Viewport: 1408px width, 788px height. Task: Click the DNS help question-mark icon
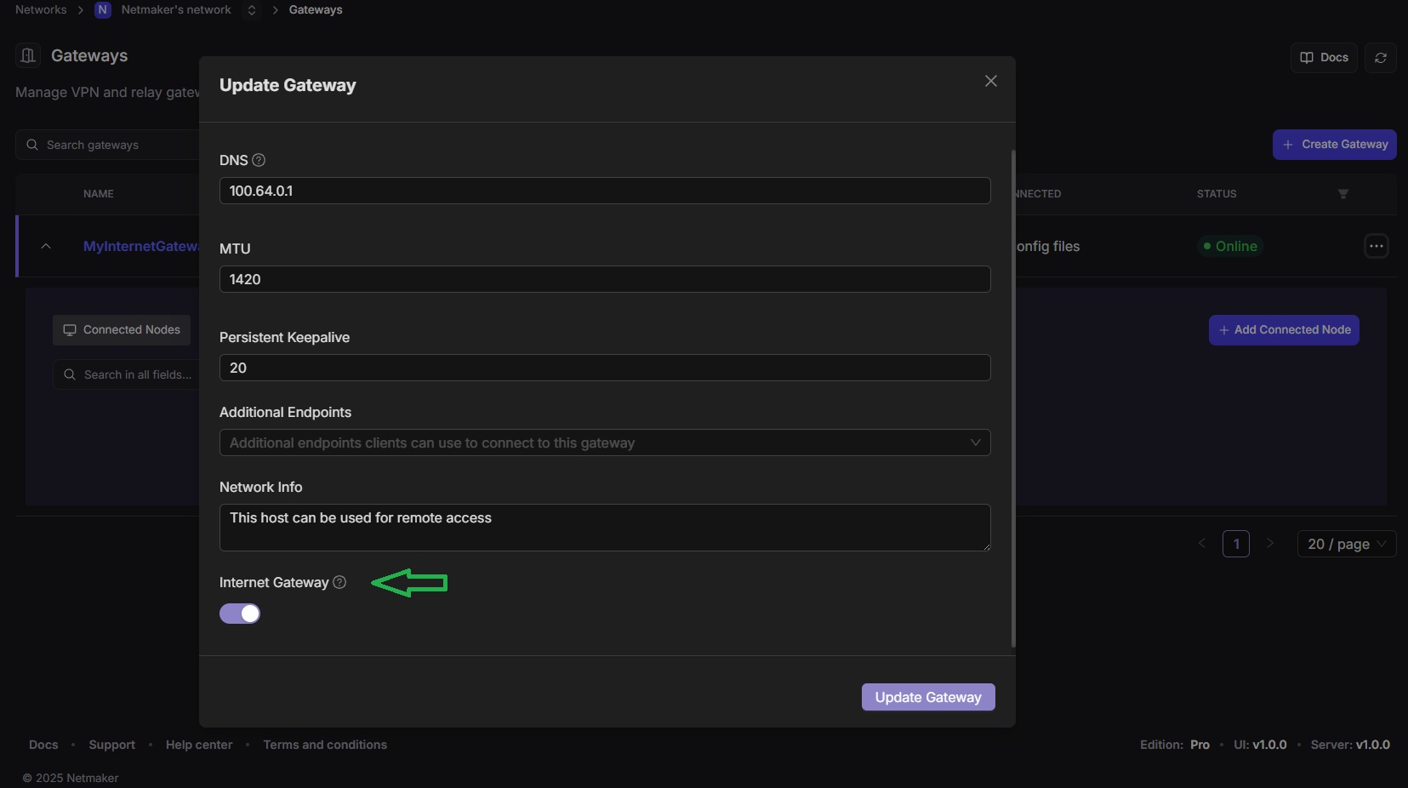click(259, 160)
